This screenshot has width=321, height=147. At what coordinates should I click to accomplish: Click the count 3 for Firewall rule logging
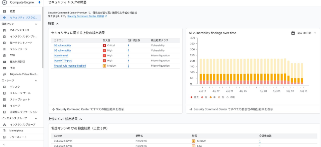(x=128, y=66)
